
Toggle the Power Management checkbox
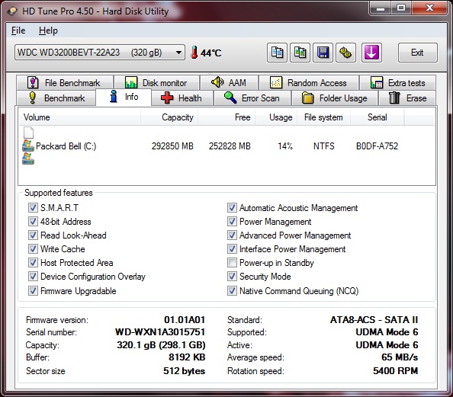click(x=232, y=222)
